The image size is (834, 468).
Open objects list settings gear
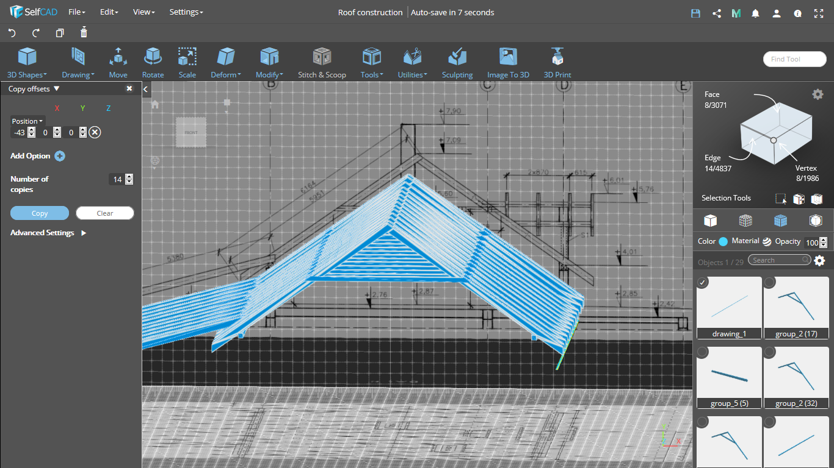point(819,261)
